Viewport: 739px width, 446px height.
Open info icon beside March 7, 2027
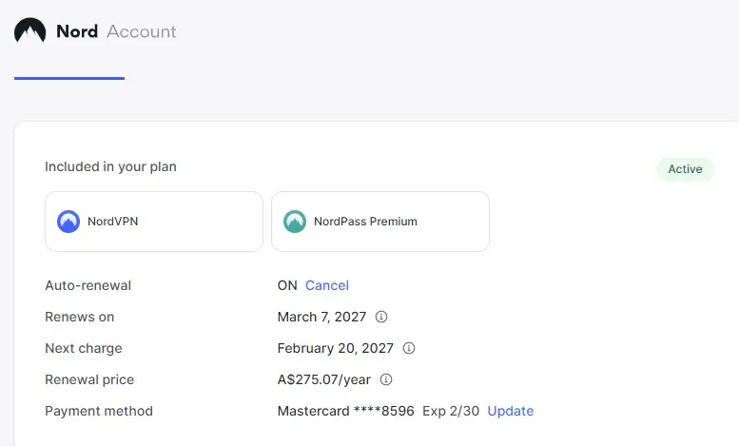tap(381, 317)
